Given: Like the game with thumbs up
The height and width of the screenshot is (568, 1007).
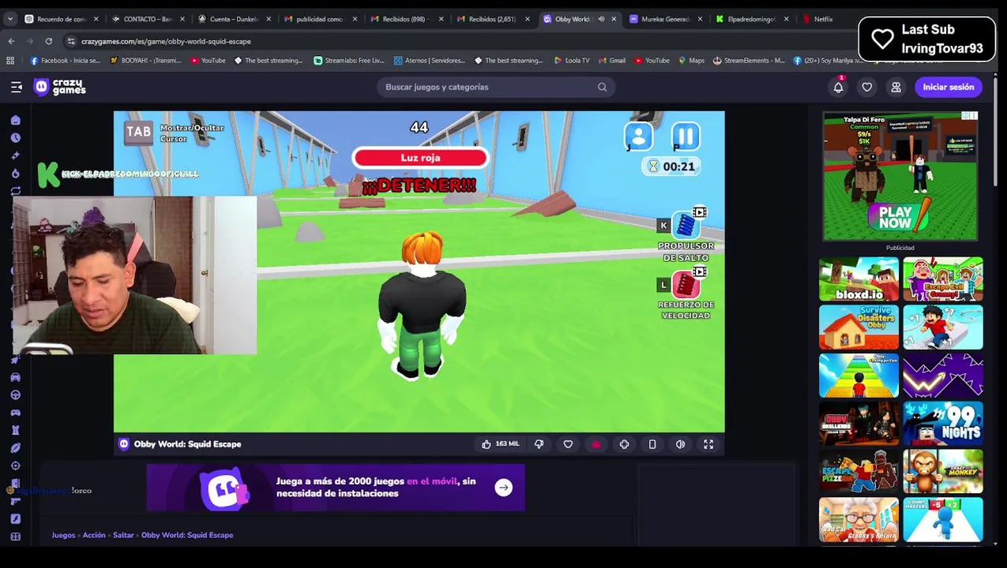Looking at the screenshot, I should [486, 444].
